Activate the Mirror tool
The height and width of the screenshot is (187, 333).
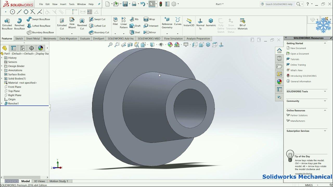click(x=150, y=32)
